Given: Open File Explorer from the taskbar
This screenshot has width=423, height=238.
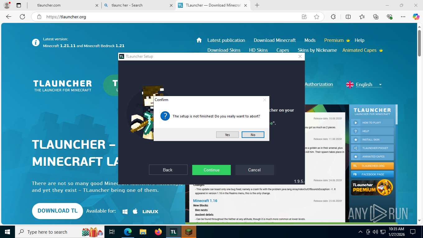Looking at the screenshot, I should click(143, 232).
